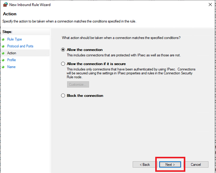This screenshot has width=216, height=173.
Task: Click the firewall wizard title bar icon
Action: click(x=5, y=5)
